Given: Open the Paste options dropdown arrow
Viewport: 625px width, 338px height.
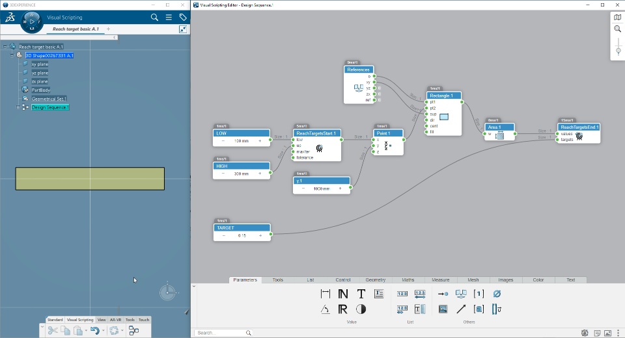Looking at the screenshot, I should coord(86,331).
